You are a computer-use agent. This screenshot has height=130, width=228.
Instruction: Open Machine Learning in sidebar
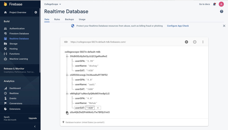[x=19, y=59]
